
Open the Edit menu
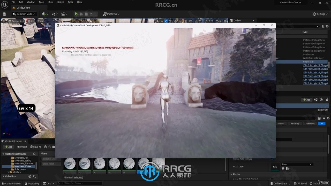tap(21, 2)
